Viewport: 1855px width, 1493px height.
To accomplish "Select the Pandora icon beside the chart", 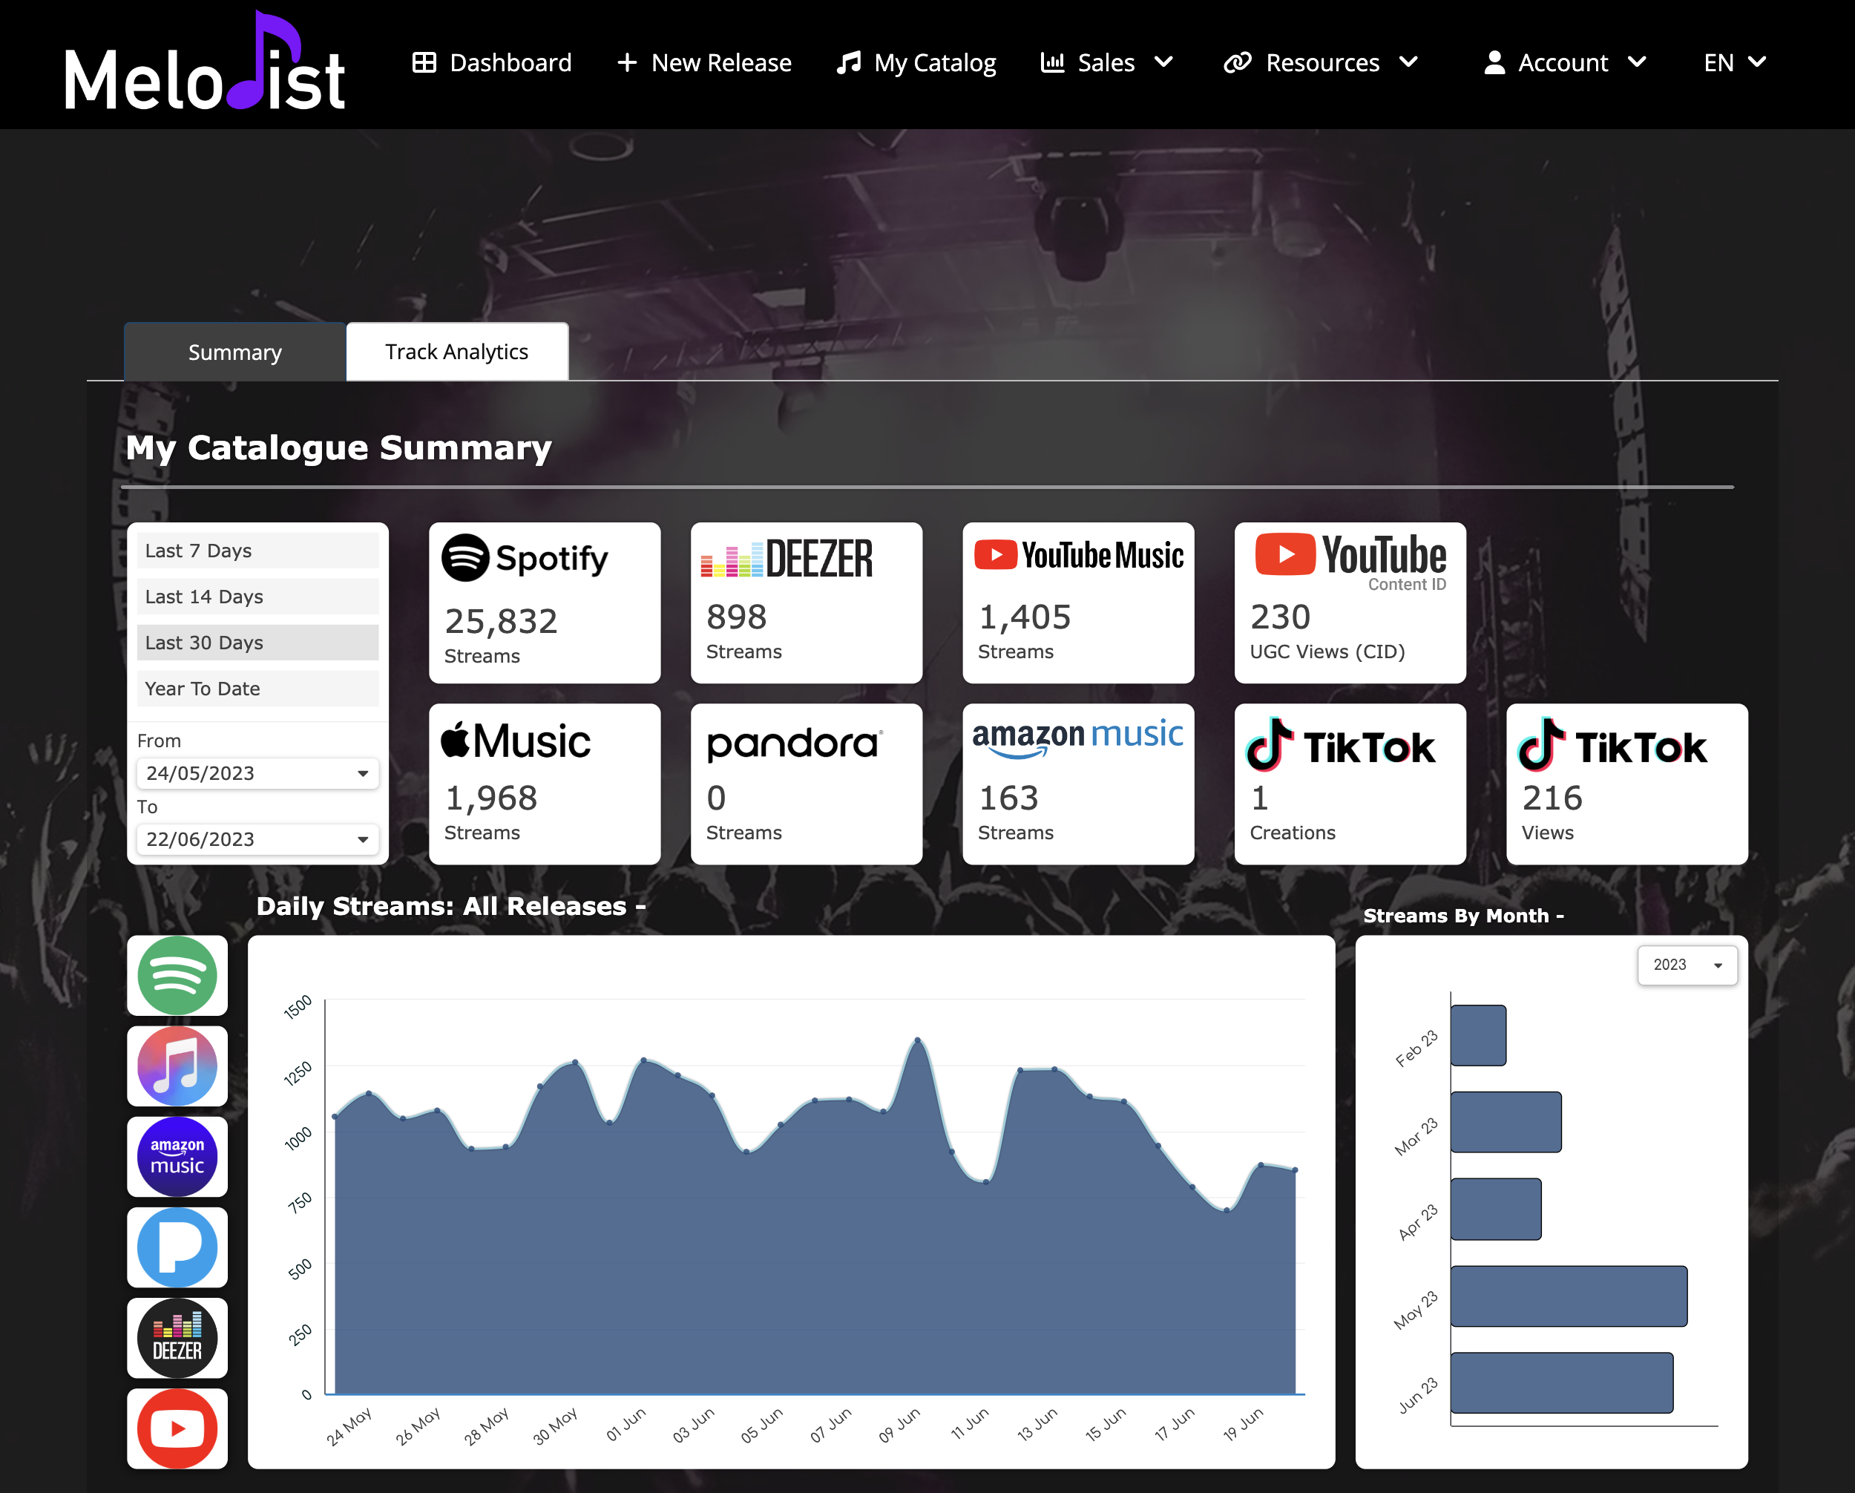I will 177,1247.
